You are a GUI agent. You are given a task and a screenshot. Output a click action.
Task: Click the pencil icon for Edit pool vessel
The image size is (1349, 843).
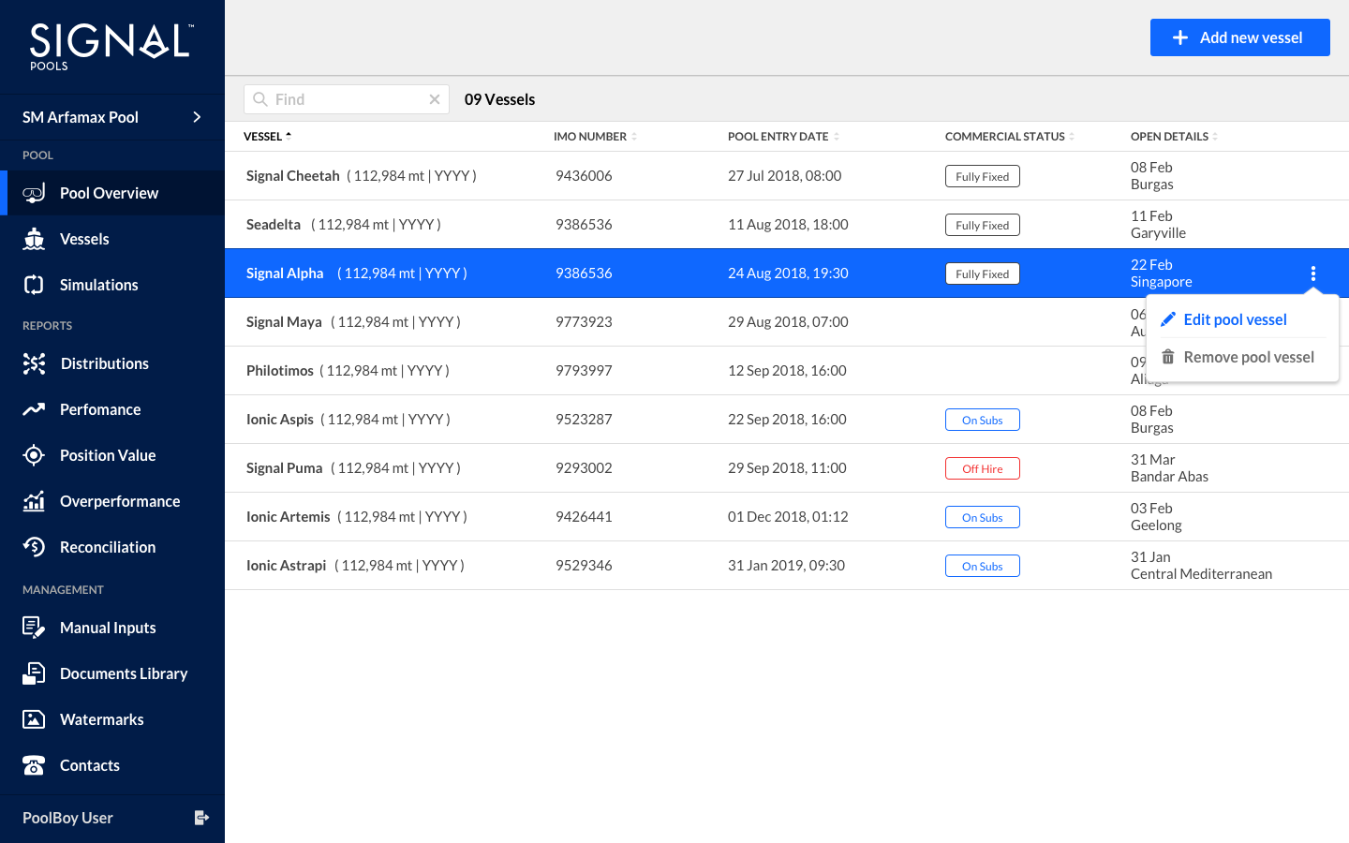(1168, 319)
